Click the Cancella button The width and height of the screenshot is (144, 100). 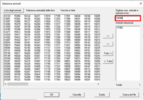[x=77, y=95]
